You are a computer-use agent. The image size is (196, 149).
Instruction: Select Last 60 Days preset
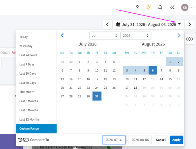point(36,83)
